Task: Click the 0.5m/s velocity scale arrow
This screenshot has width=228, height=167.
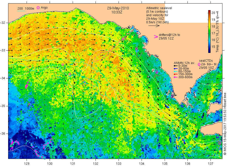Action: click(x=154, y=26)
